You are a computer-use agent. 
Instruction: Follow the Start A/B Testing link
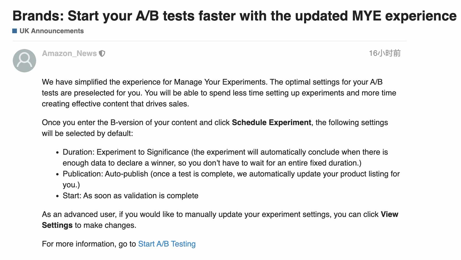(167, 244)
